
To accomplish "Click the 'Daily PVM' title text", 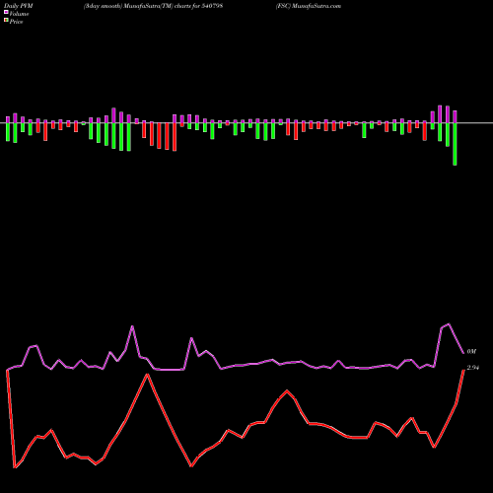I will pos(19,6).
